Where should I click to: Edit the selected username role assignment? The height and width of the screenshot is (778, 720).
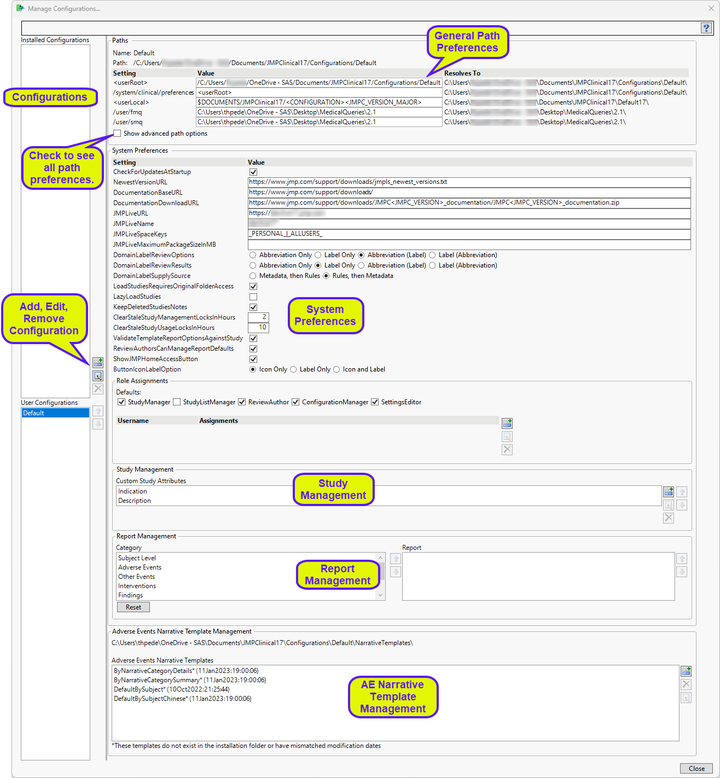(507, 437)
